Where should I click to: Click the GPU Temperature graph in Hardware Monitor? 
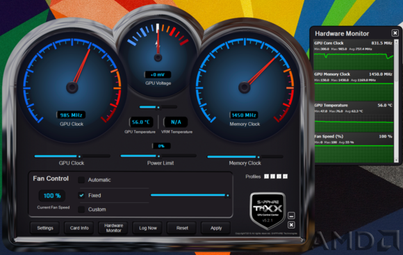(x=354, y=123)
